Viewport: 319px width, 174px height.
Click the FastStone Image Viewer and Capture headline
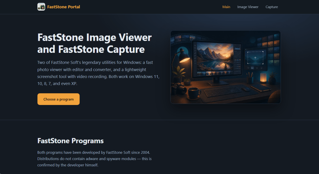(95, 43)
